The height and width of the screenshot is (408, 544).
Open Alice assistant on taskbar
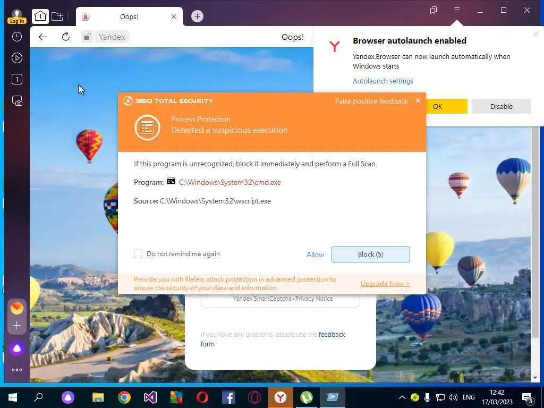(x=67, y=397)
